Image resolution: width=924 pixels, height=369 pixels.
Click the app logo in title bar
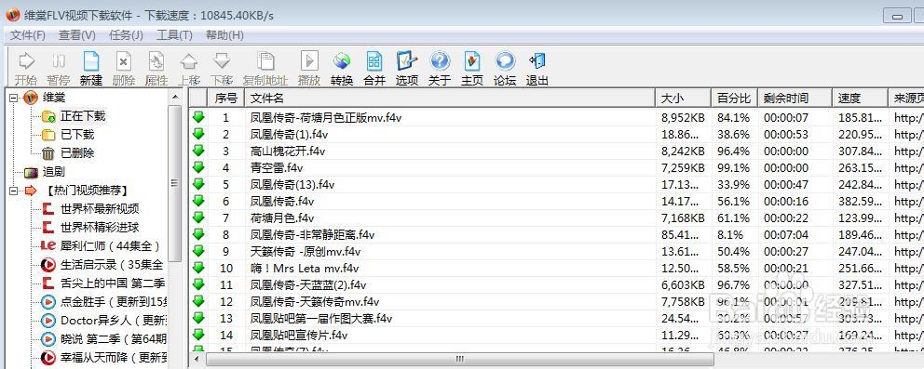[x=12, y=14]
